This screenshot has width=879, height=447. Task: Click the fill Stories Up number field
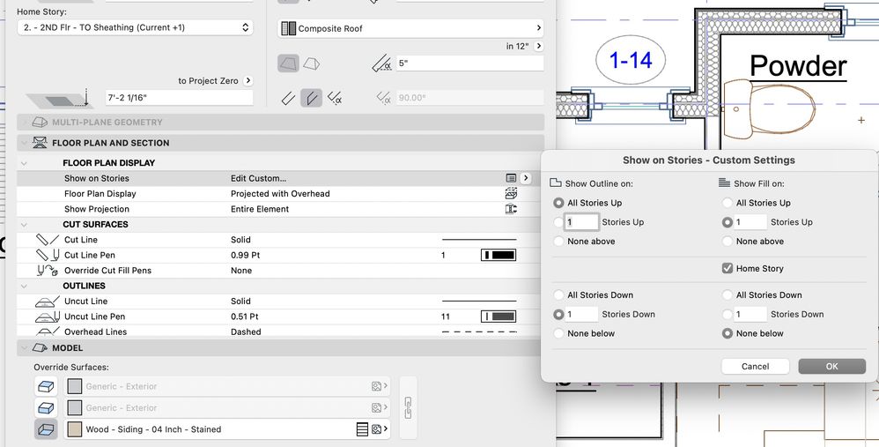[x=750, y=222]
